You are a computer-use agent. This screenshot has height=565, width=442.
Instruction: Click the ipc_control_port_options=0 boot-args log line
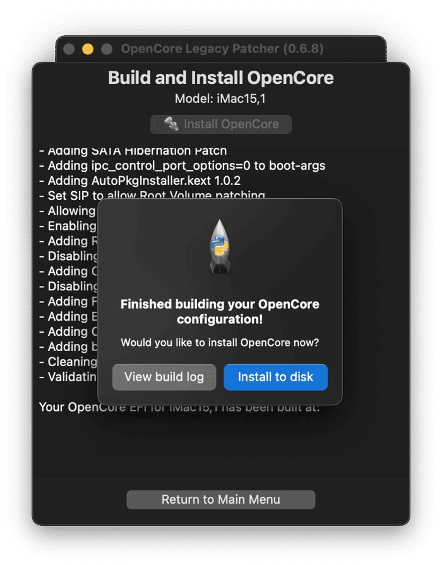click(x=182, y=165)
